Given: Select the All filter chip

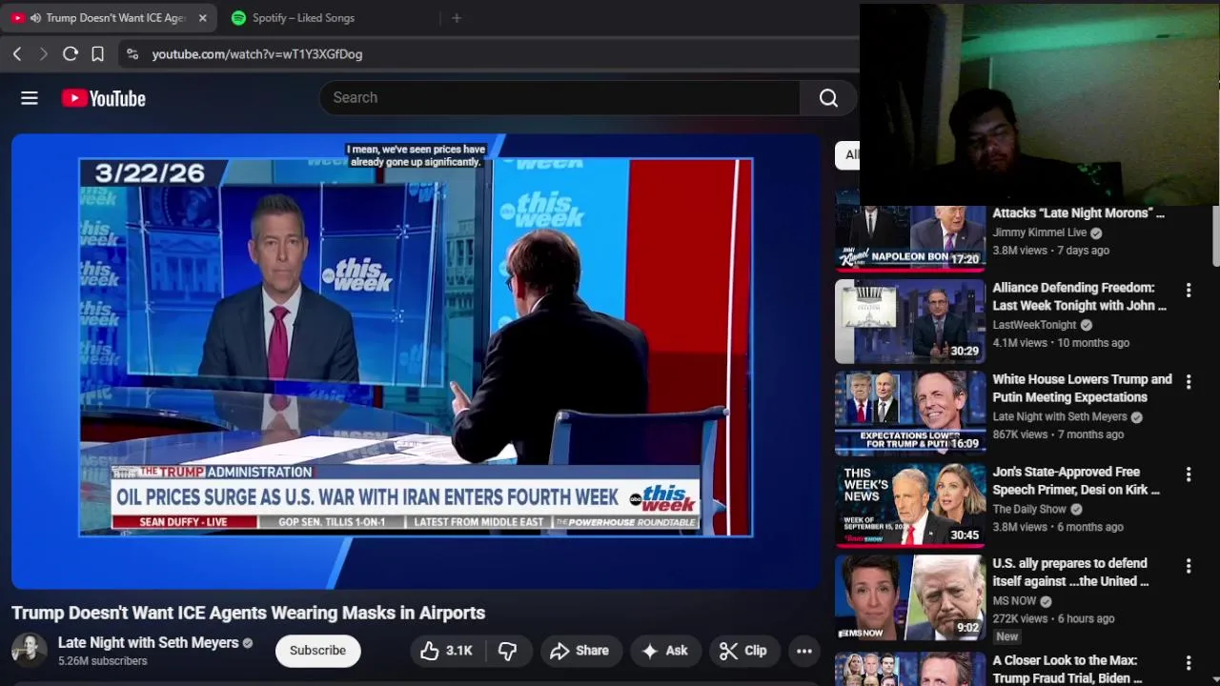Looking at the screenshot, I should [847, 155].
